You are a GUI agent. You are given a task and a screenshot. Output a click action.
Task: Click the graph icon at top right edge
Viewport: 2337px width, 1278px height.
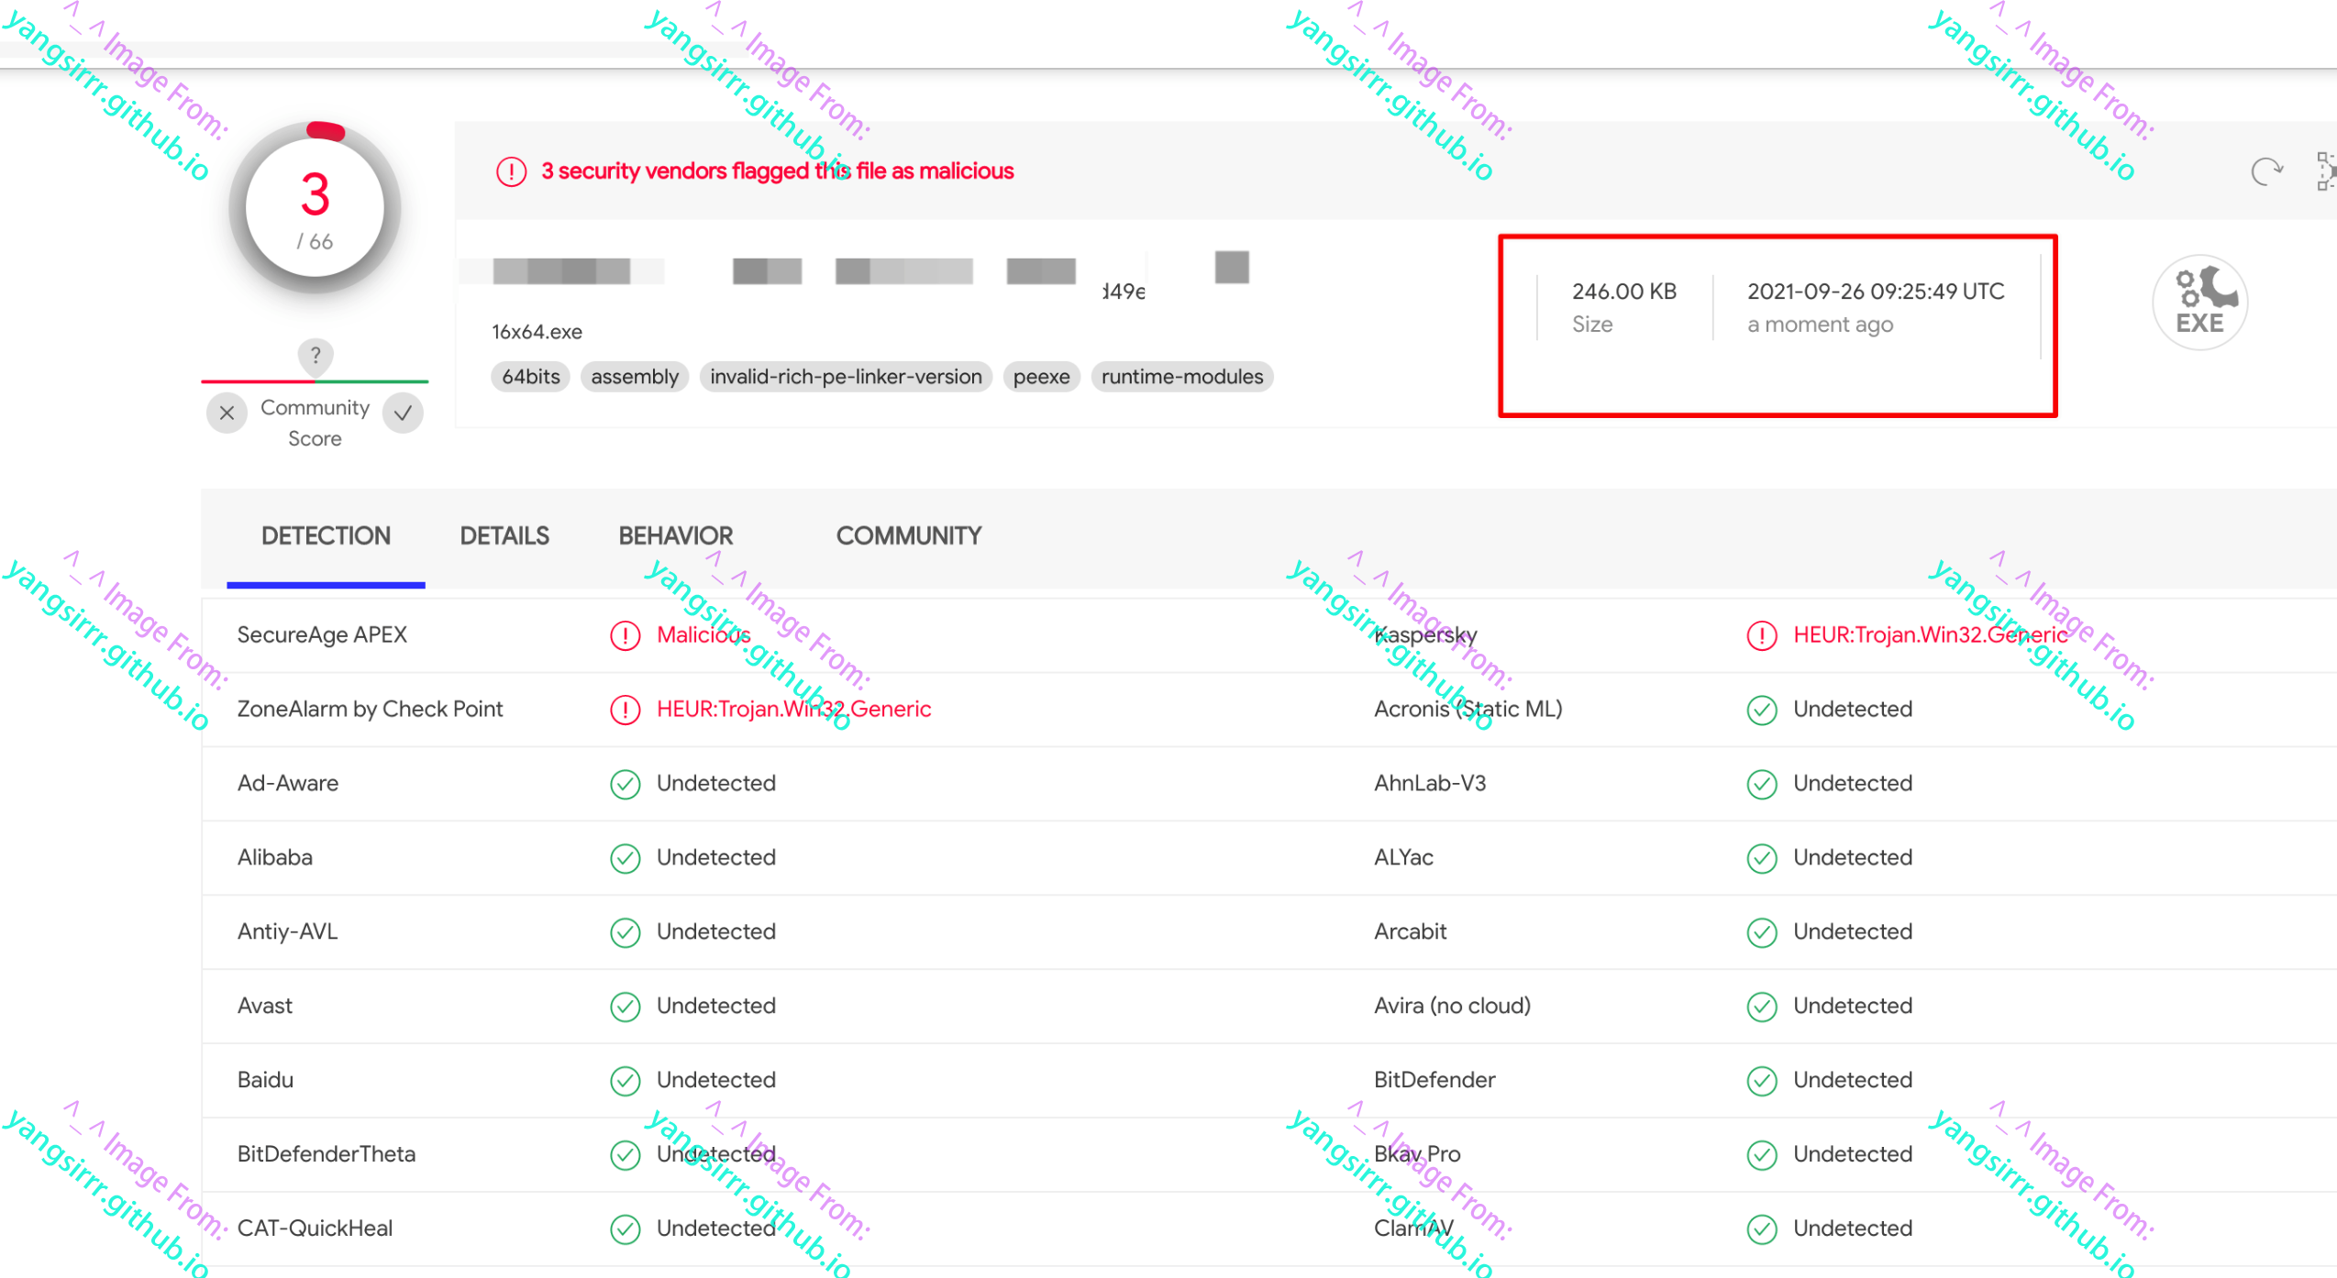pos(2326,171)
